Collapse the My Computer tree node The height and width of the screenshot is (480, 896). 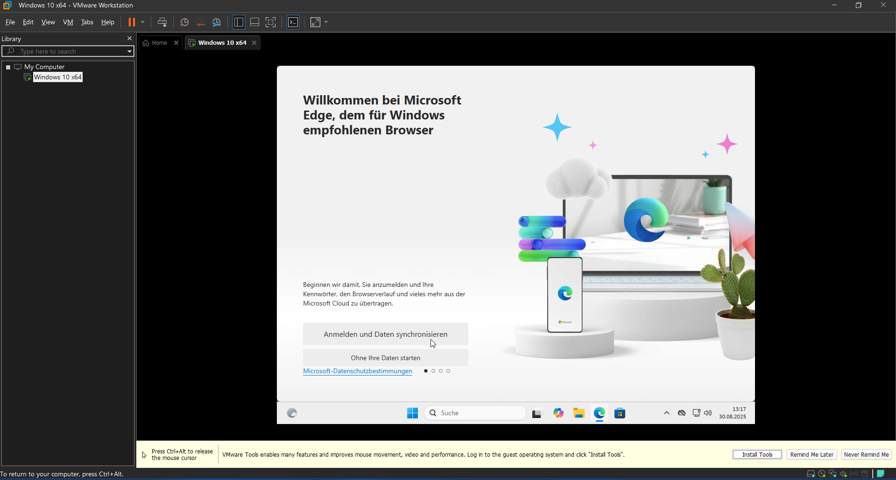click(x=8, y=67)
